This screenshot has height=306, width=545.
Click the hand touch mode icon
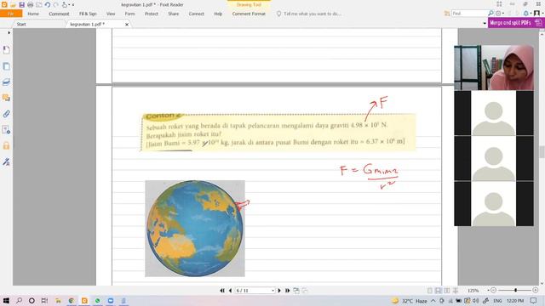(x=65, y=5)
